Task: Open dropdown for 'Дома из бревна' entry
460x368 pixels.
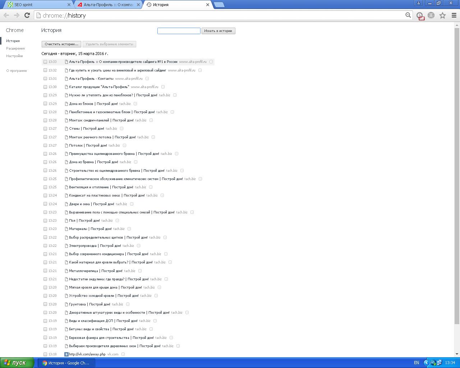Action: coord(135,162)
